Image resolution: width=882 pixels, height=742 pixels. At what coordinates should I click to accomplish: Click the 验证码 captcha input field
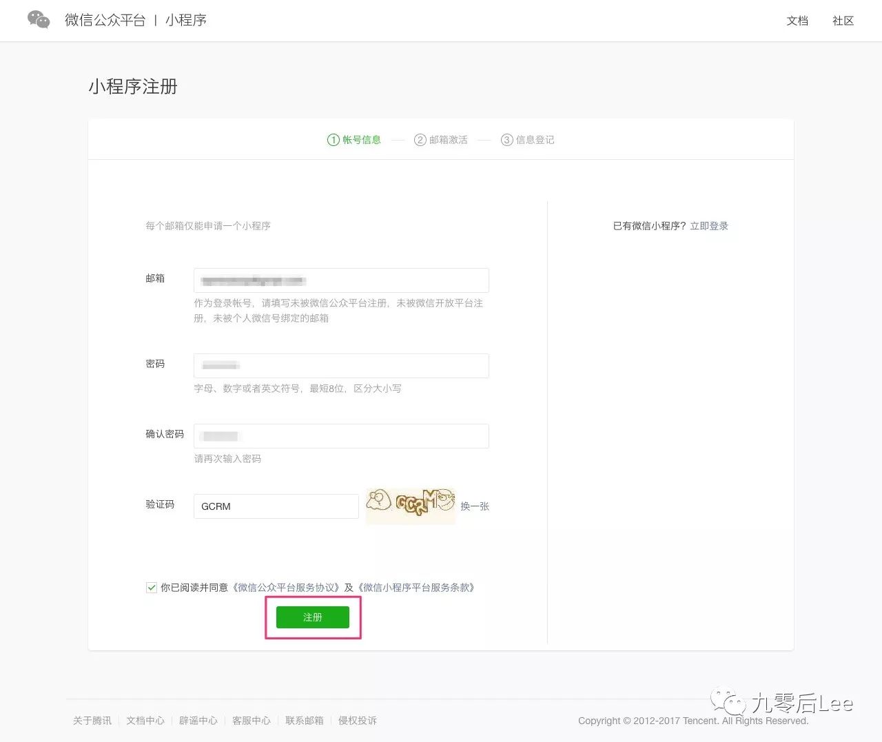tap(275, 506)
